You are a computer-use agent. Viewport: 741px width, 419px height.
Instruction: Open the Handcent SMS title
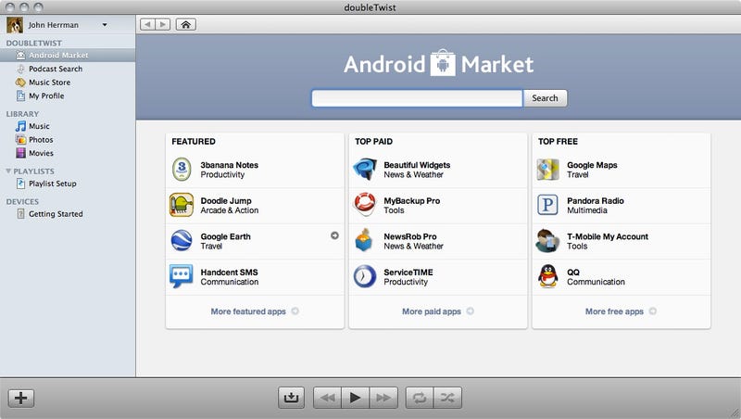coord(229,273)
